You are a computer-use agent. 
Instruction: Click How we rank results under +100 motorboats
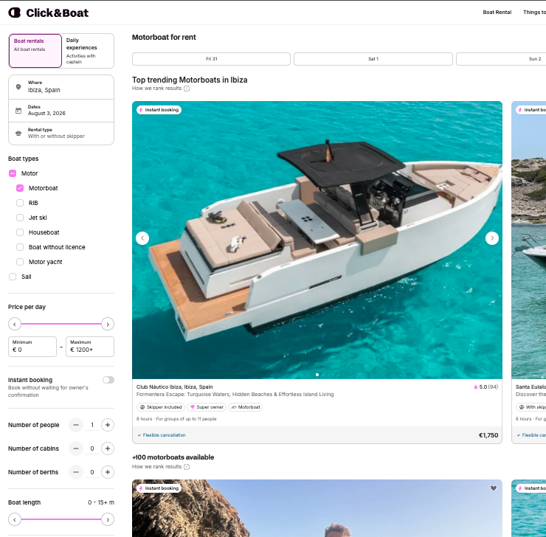tap(156, 467)
